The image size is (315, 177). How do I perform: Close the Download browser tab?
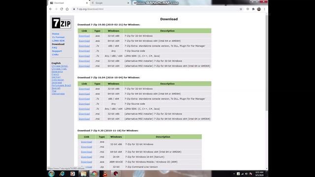click(87, 3)
